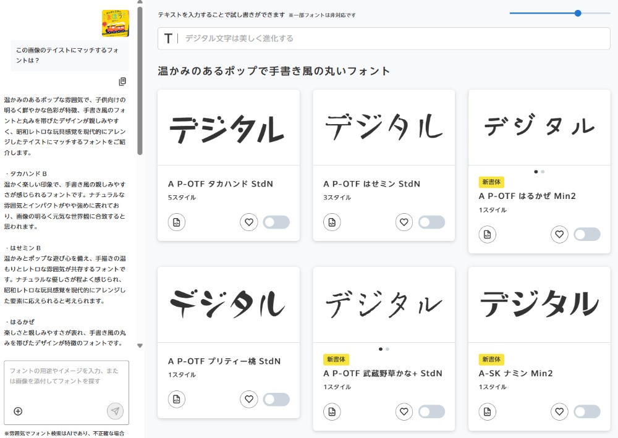Viewport: 618px width, 438px height.
Task: Click the code file icon on プリティー桃 StdN card
Action: [177, 399]
